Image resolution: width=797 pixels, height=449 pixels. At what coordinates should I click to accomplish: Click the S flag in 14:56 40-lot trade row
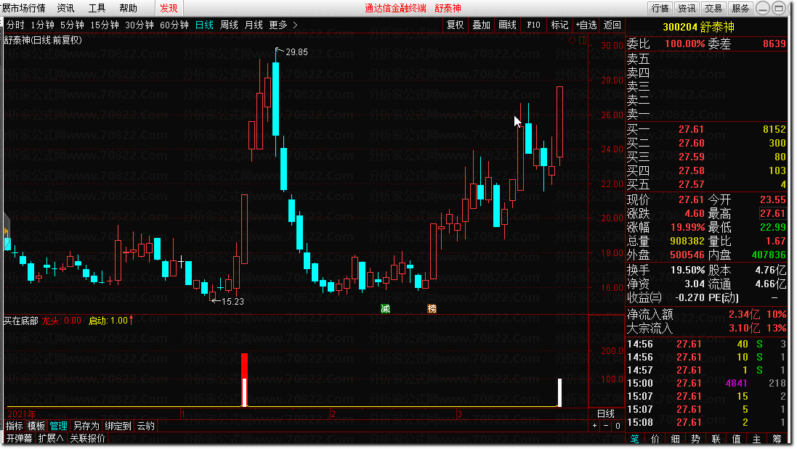(759, 344)
